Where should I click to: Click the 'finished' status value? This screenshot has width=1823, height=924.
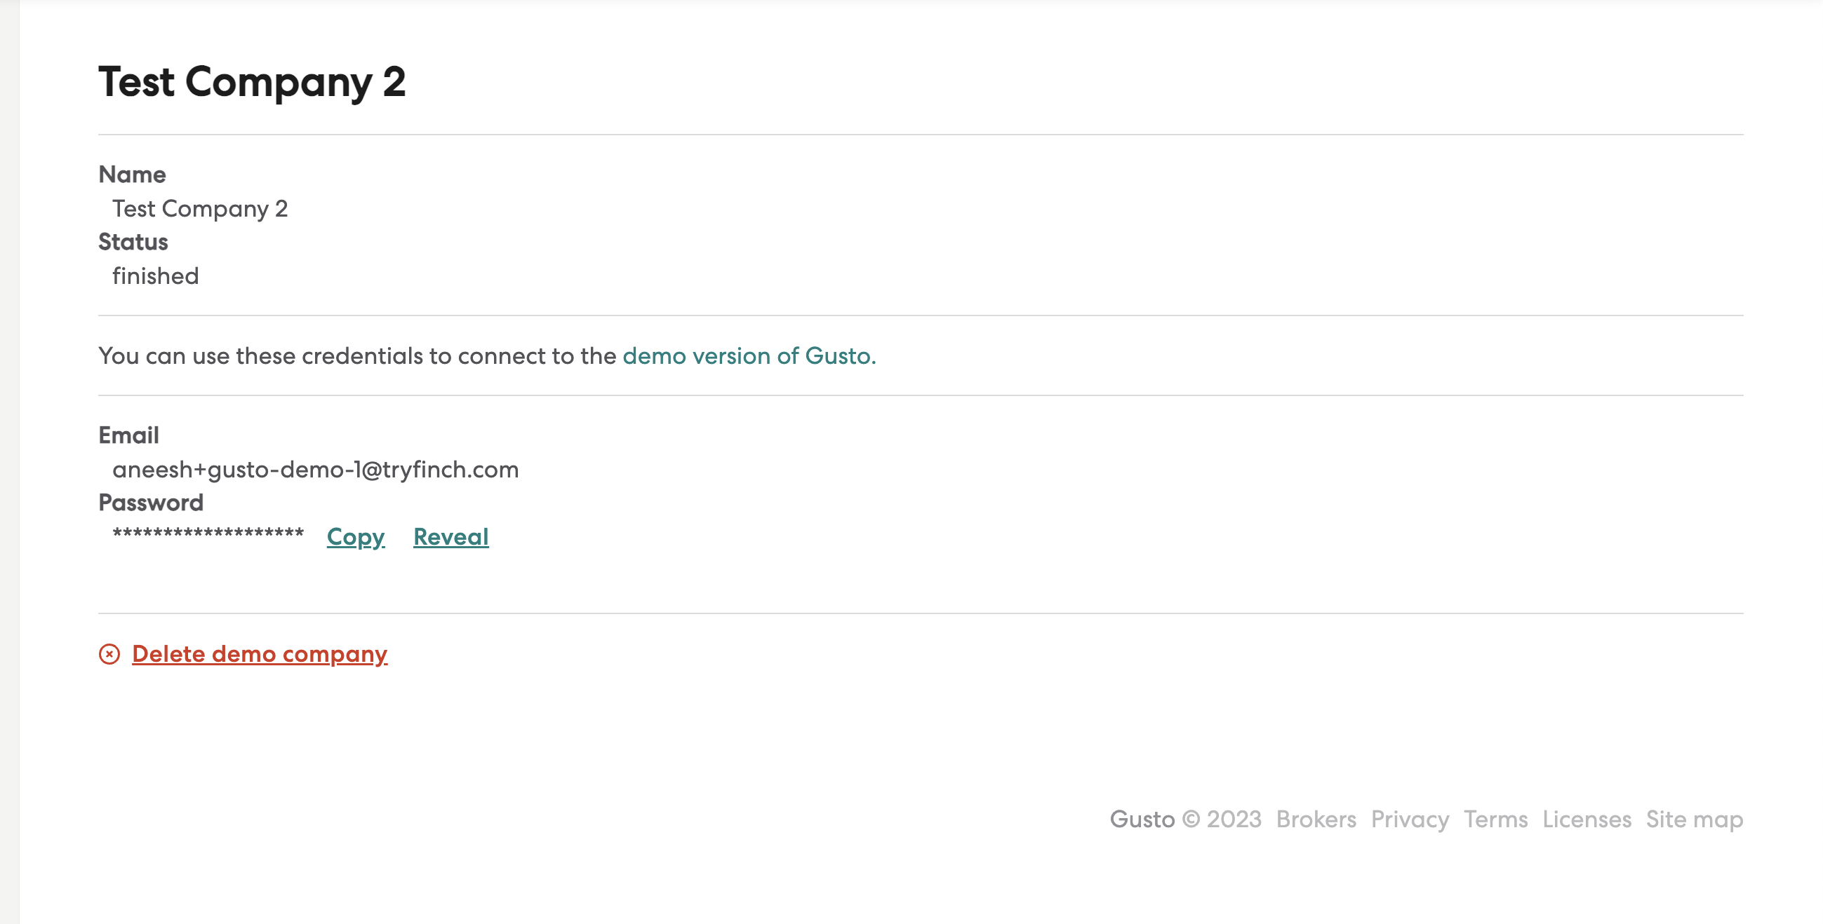pos(156,276)
